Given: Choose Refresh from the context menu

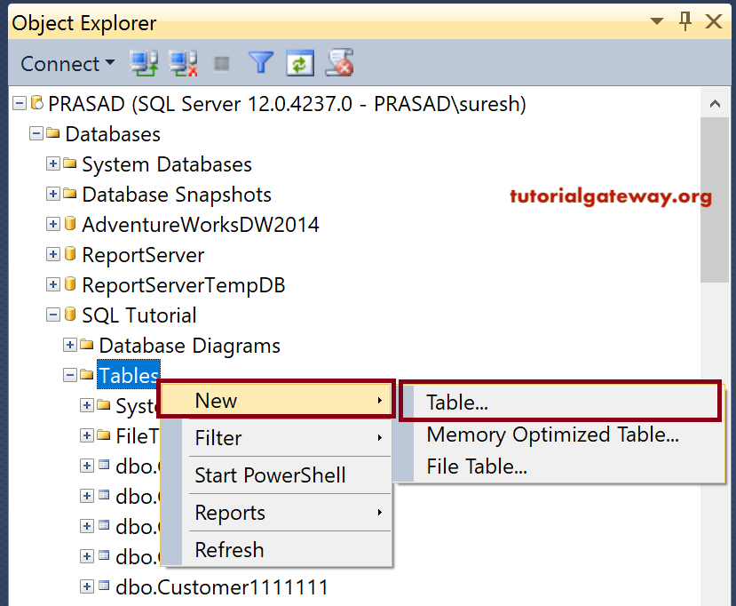Looking at the screenshot, I should point(276,550).
